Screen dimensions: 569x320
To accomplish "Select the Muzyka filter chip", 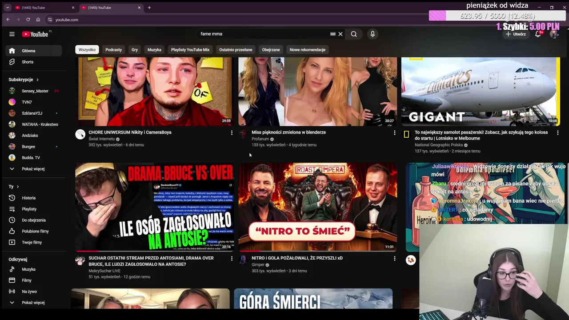I will point(154,50).
